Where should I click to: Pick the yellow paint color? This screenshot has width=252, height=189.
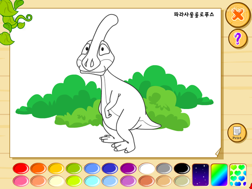click(56, 169)
